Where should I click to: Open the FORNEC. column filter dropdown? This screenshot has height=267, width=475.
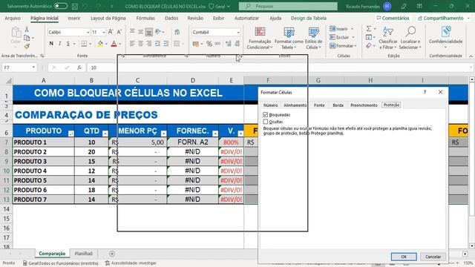(215, 133)
